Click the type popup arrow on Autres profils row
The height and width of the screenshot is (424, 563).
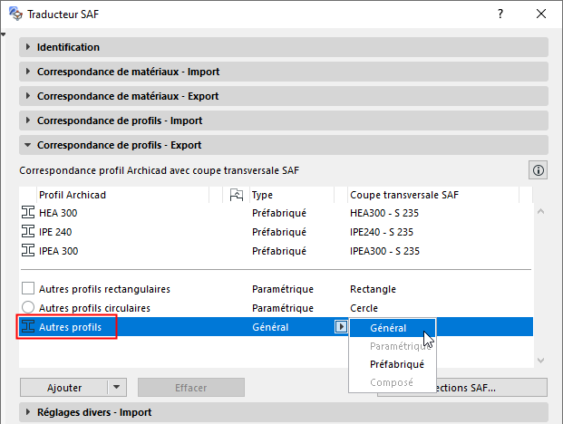click(x=341, y=326)
